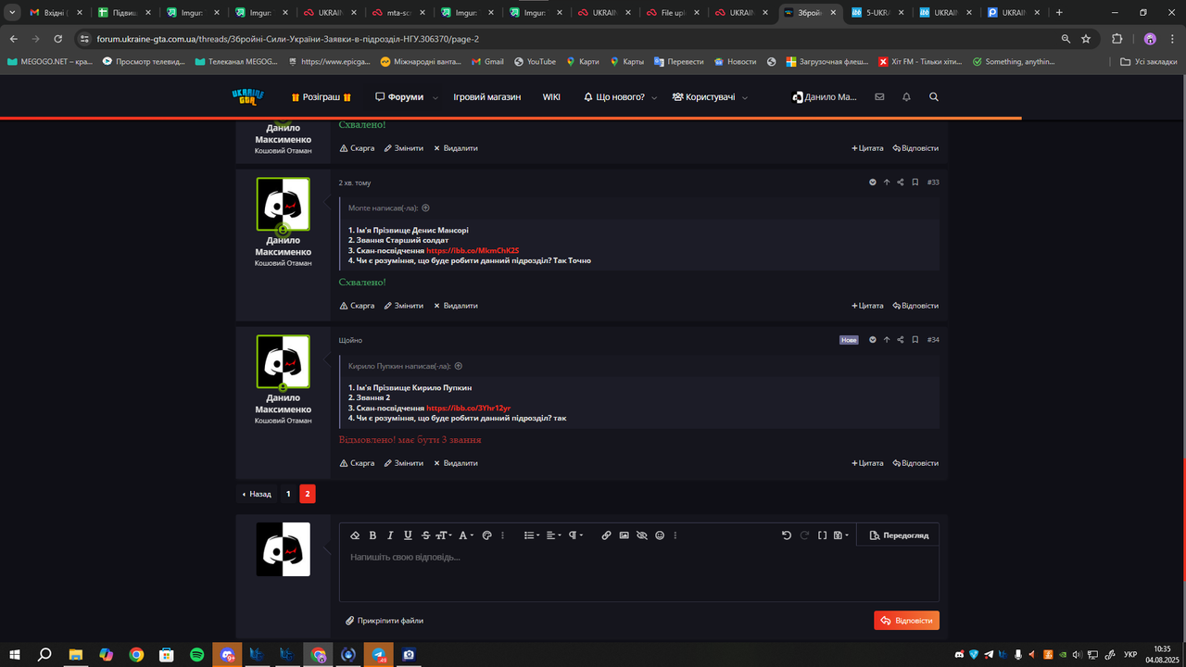
Task: Remove formatting with the eraser icon
Action: tap(355, 535)
